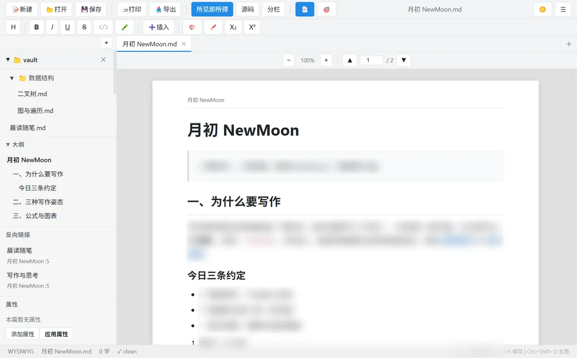Open 晨读随笔.md file
This screenshot has width=577, height=358.
[x=27, y=128]
